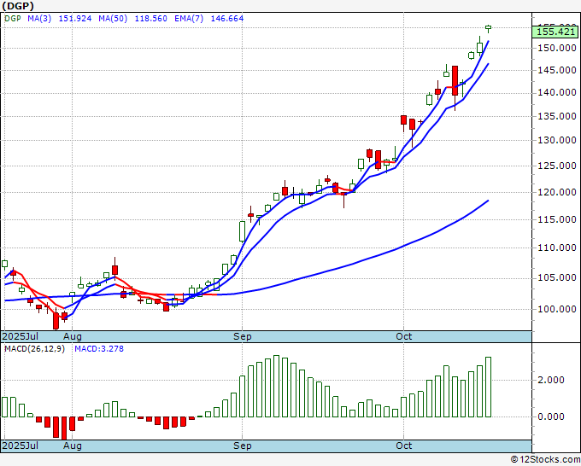The image size is (581, 466).
Task: Click the large red candlestick near 145
Action: point(455,80)
